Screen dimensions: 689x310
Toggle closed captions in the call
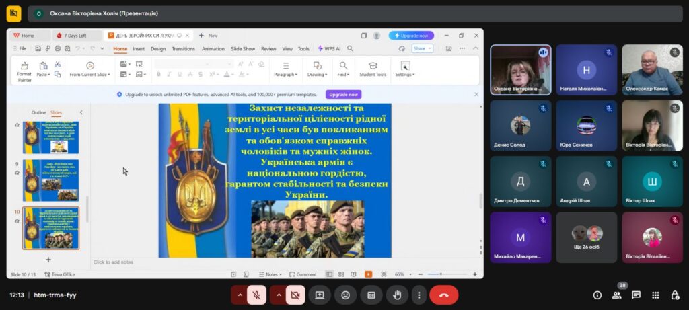pos(371,295)
